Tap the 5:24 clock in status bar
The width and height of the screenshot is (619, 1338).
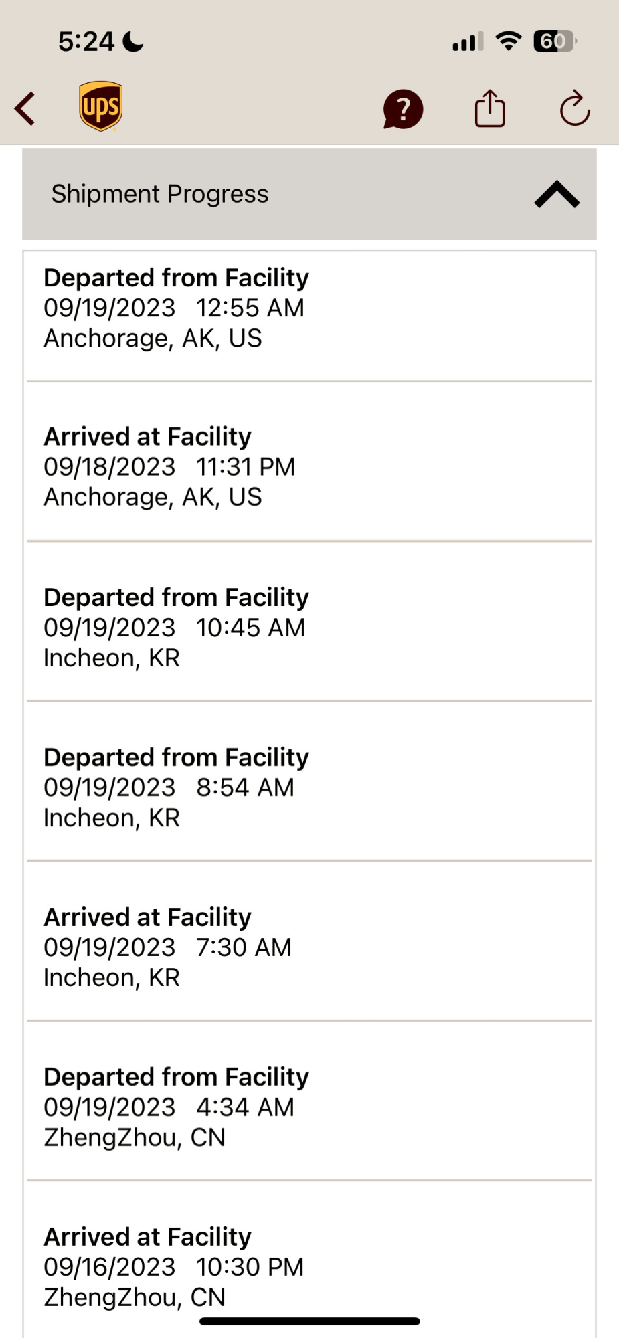86,42
